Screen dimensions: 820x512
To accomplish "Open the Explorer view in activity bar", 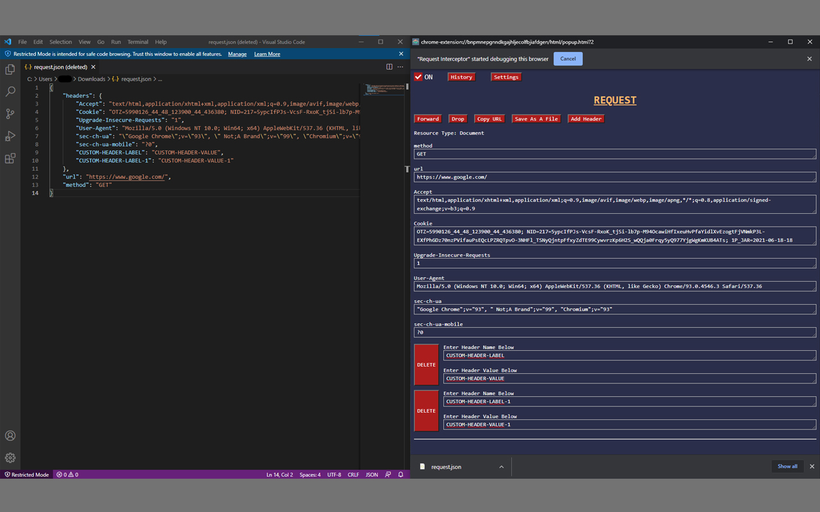I will [10, 69].
